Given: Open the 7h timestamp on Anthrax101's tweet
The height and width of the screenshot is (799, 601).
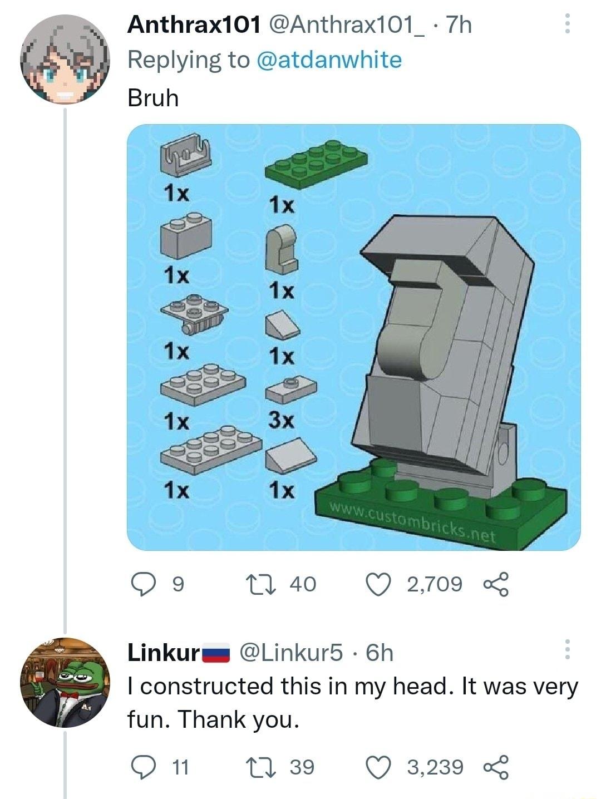Looking at the screenshot, I should point(459,24).
